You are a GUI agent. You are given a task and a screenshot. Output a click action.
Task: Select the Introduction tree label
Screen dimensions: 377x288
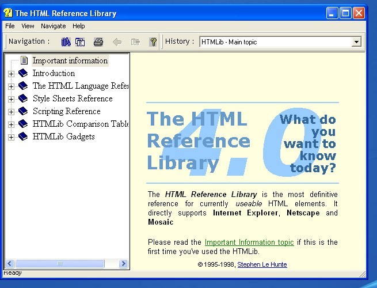coord(54,73)
